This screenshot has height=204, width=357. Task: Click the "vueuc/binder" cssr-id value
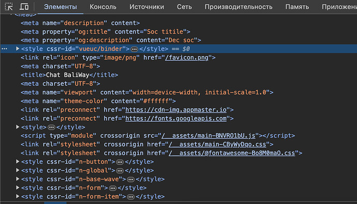pos(101,49)
